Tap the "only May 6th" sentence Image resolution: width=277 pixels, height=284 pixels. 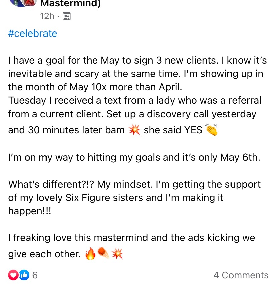(134, 157)
